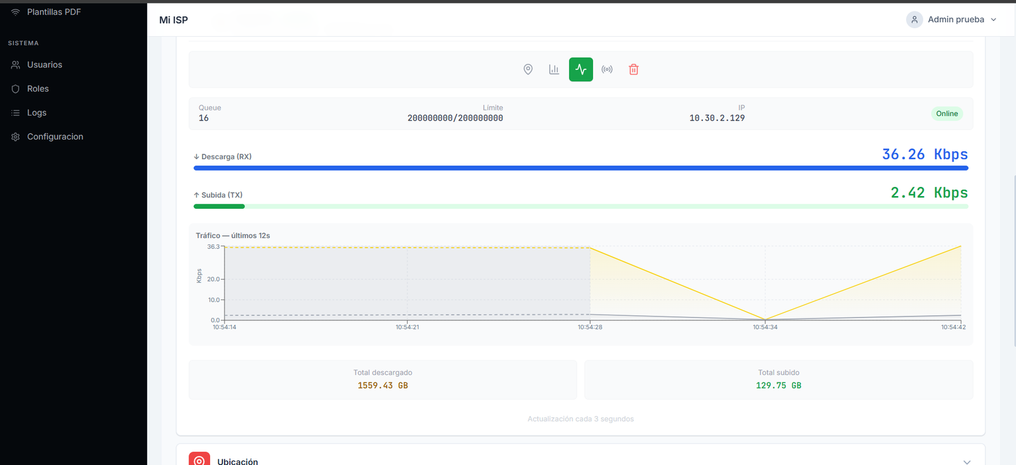Image resolution: width=1016 pixels, height=465 pixels.
Task: Click the 10:54:21 time label on chart
Action: 408,327
